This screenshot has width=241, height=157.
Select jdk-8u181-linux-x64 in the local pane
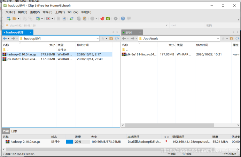pos(57,59)
